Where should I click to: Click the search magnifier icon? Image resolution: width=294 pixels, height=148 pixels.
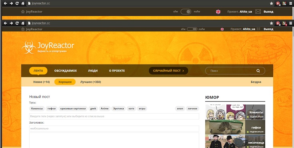[x=258, y=71]
